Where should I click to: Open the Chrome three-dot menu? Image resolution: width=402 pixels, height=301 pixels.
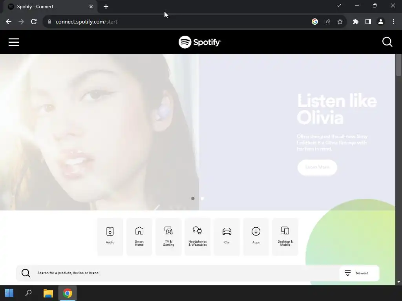tap(393, 22)
